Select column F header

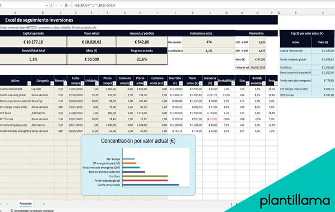click(x=107, y=13)
